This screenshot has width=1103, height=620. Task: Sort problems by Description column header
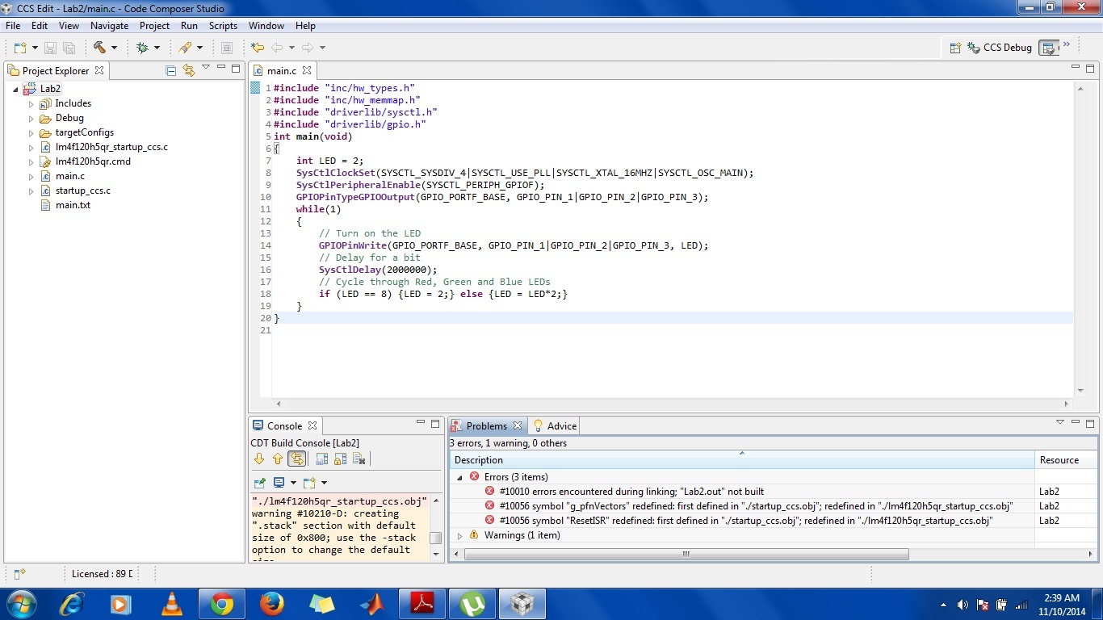point(742,460)
